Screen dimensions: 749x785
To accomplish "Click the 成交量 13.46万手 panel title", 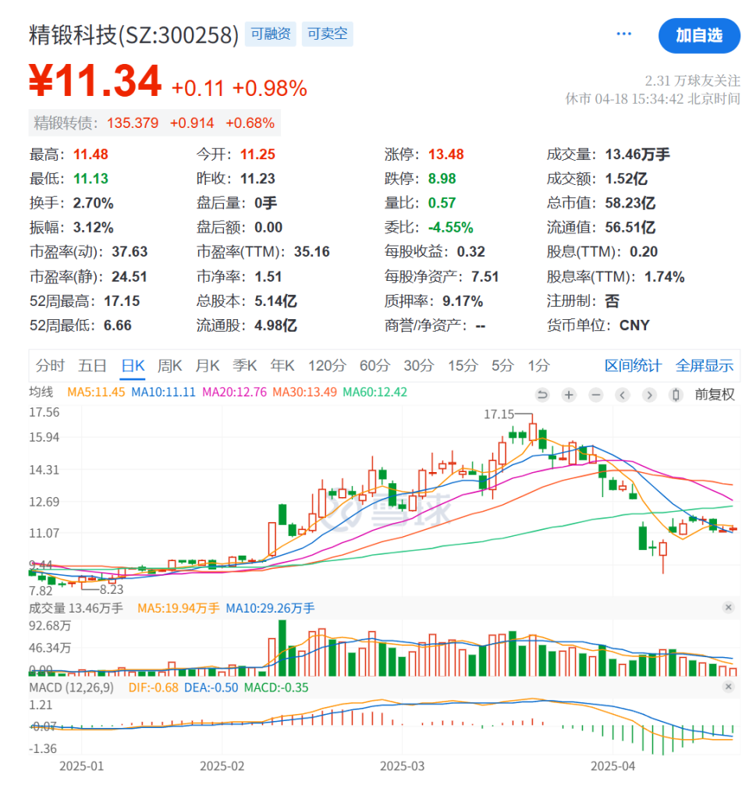I will point(76,609).
